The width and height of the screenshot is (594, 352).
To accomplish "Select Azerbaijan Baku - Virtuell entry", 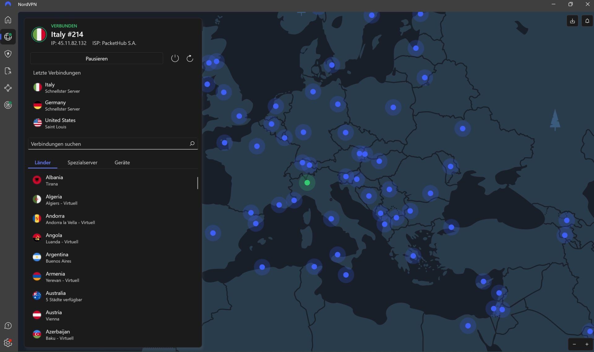I will pos(113,335).
